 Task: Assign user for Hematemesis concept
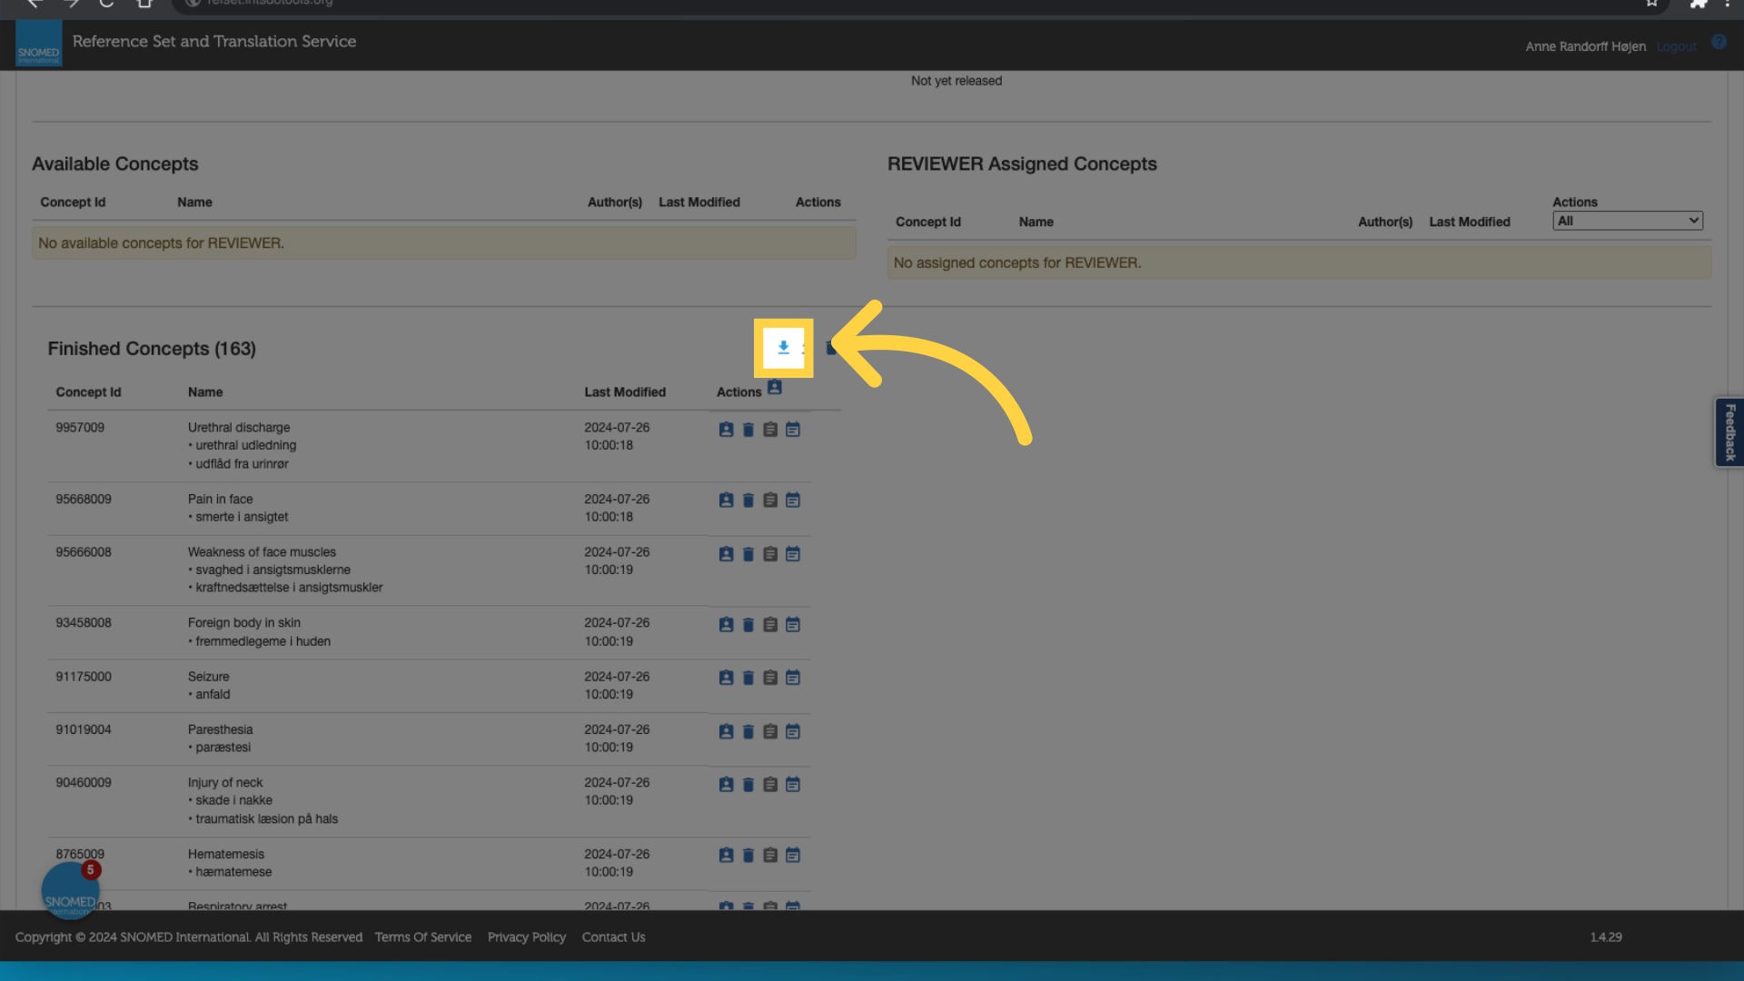click(726, 855)
